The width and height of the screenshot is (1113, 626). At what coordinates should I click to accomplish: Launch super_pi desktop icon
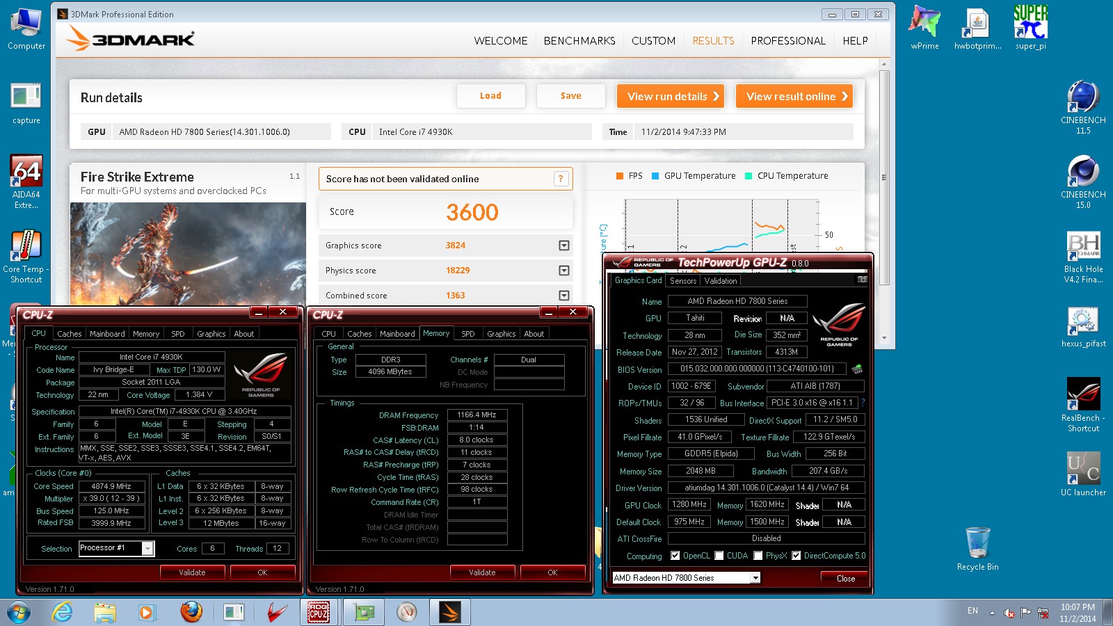click(1031, 28)
